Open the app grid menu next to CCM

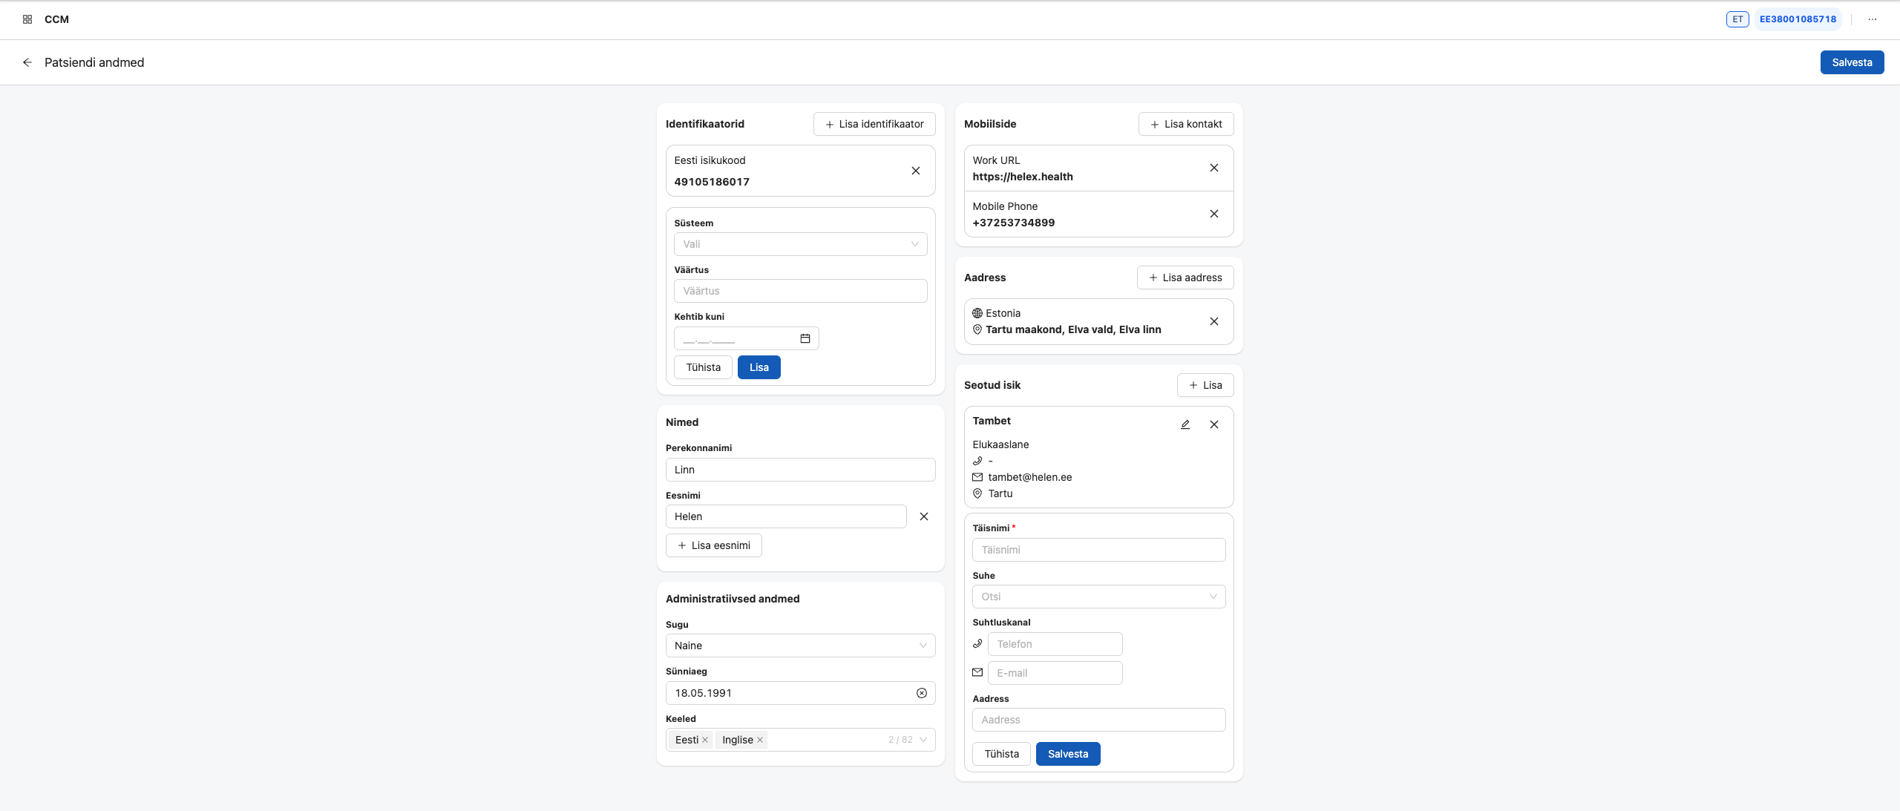27,19
